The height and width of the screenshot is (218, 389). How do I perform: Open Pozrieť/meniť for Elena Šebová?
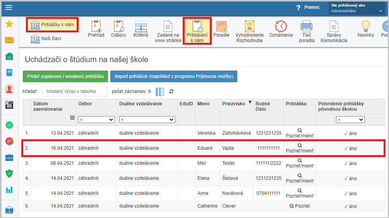pos(300,179)
